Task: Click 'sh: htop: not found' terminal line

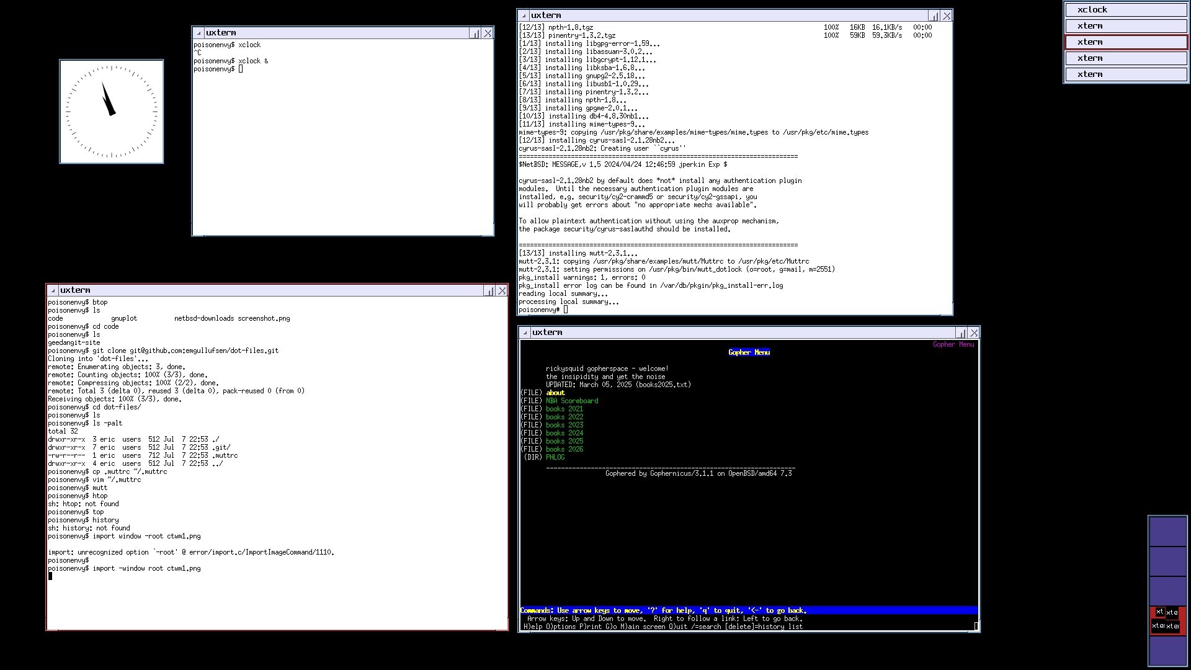Action: (x=83, y=504)
